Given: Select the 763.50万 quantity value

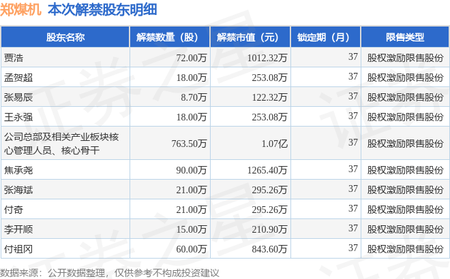Looking at the screenshot, I should (x=189, y=144).
